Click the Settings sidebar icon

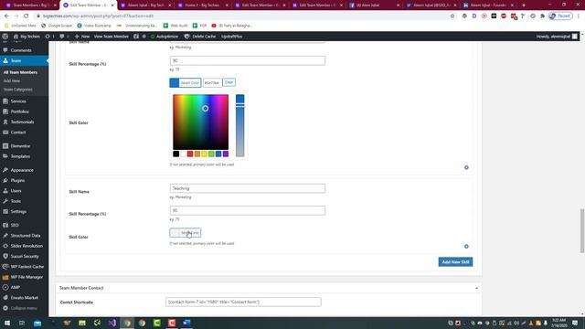tap(5, 211)
